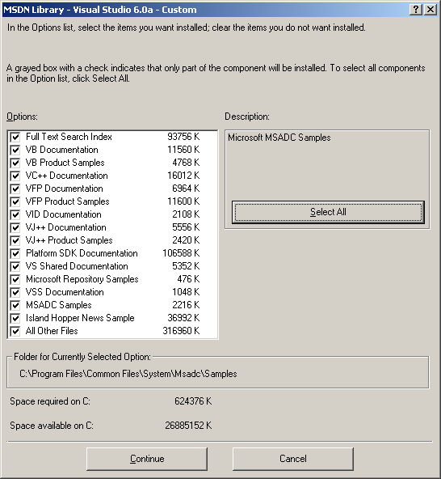The height and width of the screenshot is (479, 441).
Task: Toggle the Island Hopper News Sample checkbox
Action: click(x=15, y=318)
